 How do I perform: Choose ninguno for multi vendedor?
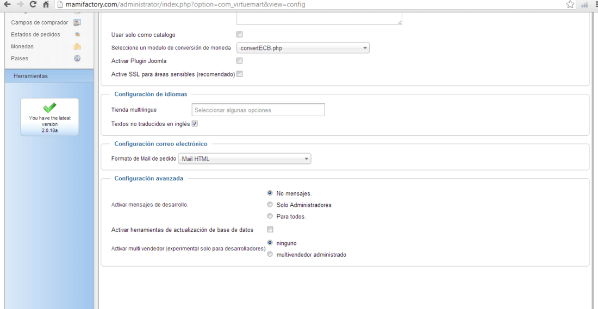coord(270,242)
